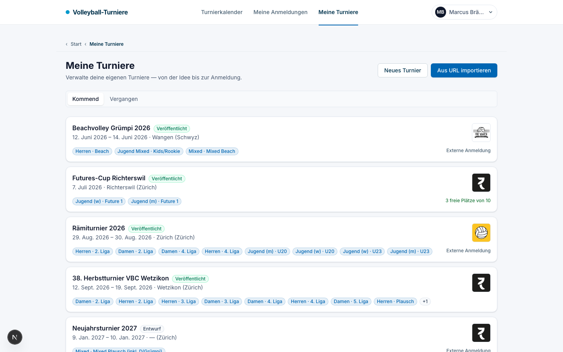The height and width of the screenshot is (352, 563).
Task: Click the Jugend (w) · Future 1 tag
Action: point(99,201)
